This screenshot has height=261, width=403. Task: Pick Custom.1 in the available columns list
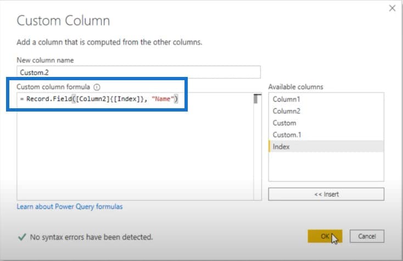pyautogui.click(x=326, y=135)
